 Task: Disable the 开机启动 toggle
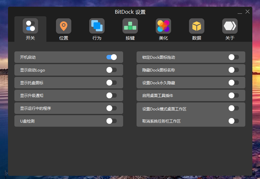tap(112, 57)
